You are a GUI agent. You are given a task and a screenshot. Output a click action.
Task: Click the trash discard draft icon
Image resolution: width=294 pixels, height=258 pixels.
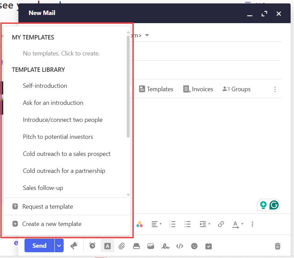278,246
